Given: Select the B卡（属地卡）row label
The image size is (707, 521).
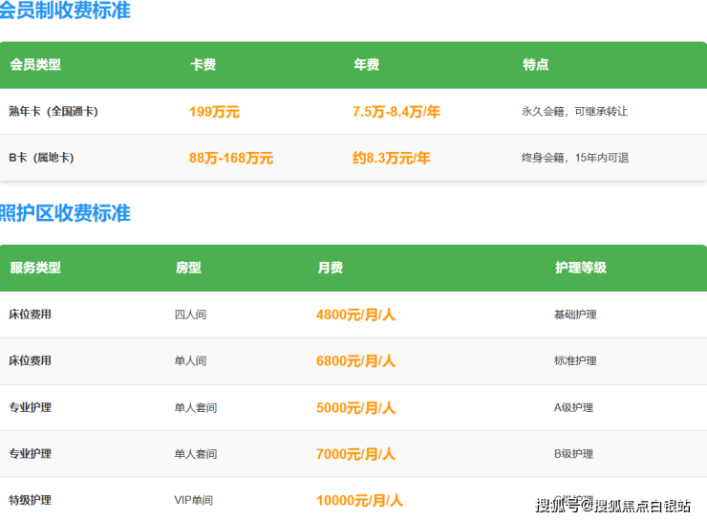Looking at the screenshot, I should coord(41,158).
